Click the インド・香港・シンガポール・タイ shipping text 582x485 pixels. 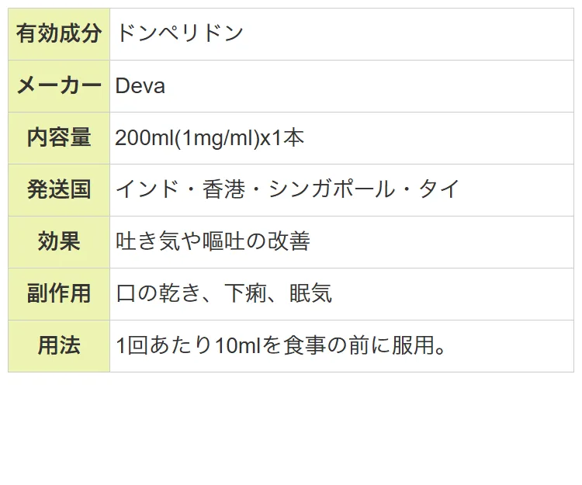coord(288,189)
